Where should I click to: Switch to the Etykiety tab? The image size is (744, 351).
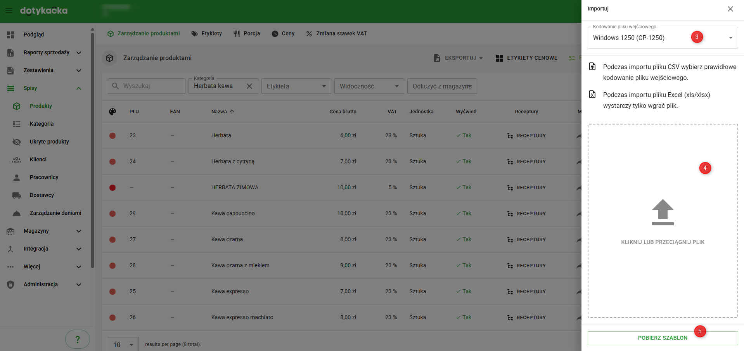pyautogui.click(x=207, y=33)
